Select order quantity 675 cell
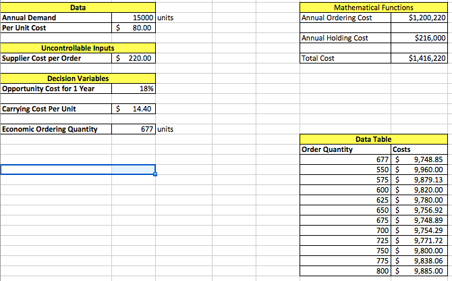Viewport: 452px width, 281px height. 345,220
